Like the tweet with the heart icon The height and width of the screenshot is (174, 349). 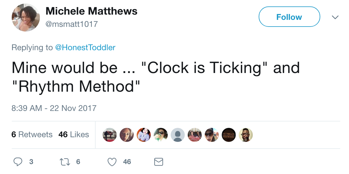point(112,162)
